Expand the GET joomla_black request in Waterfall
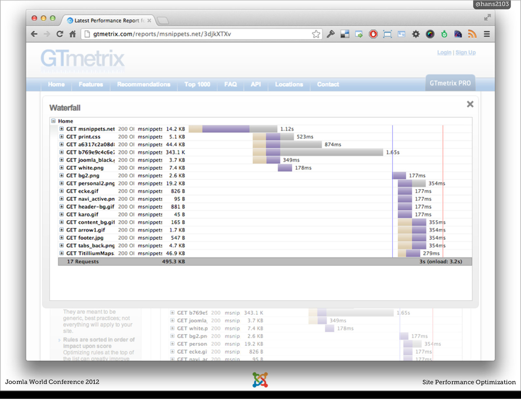 62,160
